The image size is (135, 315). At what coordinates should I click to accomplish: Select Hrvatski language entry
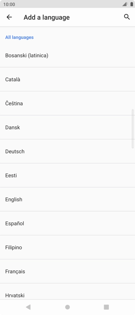(x=67, y=292)
